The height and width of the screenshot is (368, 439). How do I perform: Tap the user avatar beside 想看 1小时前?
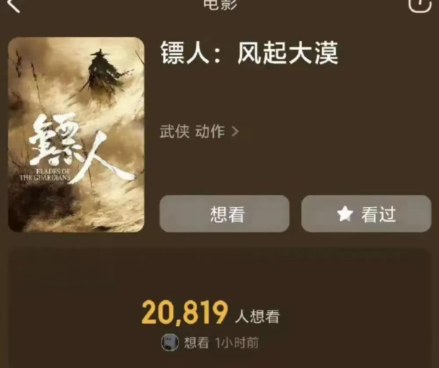click(x=170, y=342)
